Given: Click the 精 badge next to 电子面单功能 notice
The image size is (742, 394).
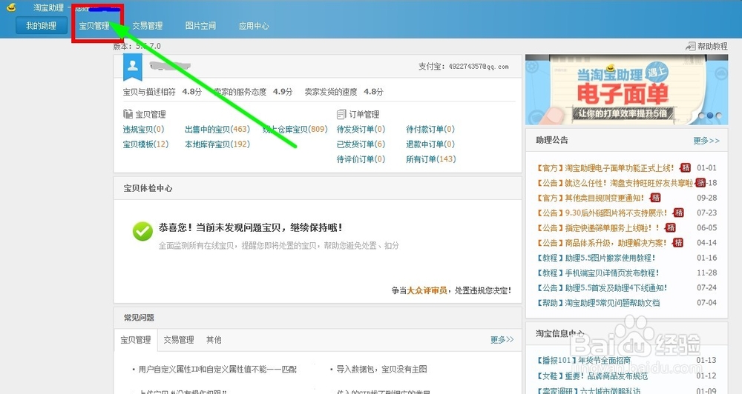Looking at the screenshot, I should [685, 167].
